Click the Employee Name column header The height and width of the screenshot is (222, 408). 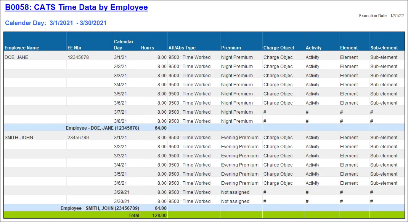click(x=22, y=48)
